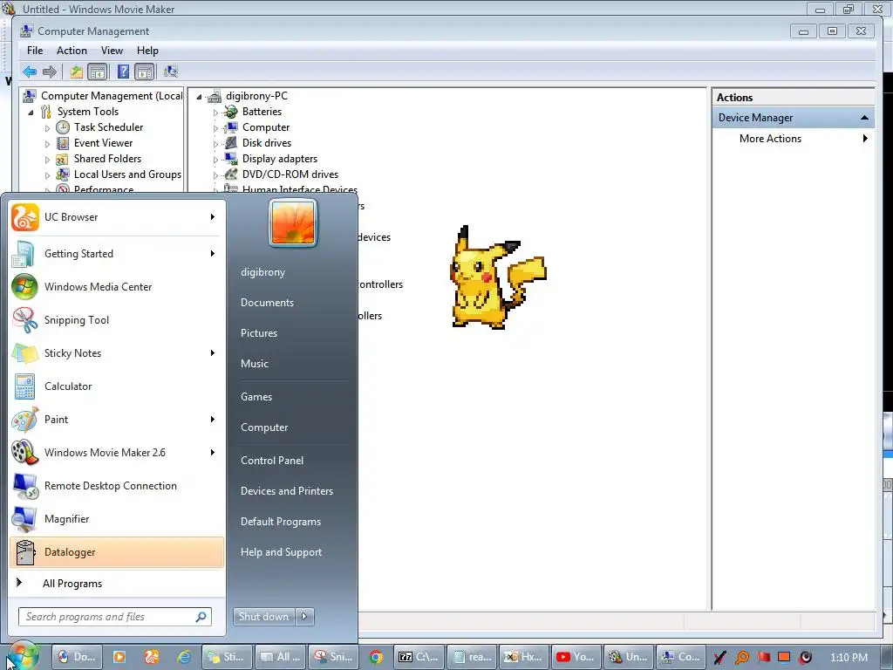The width and height of the screenshot is (893, 670).
Task: Open Devices and Printers link
Action: pyautogui.click(x=286, y=491)
